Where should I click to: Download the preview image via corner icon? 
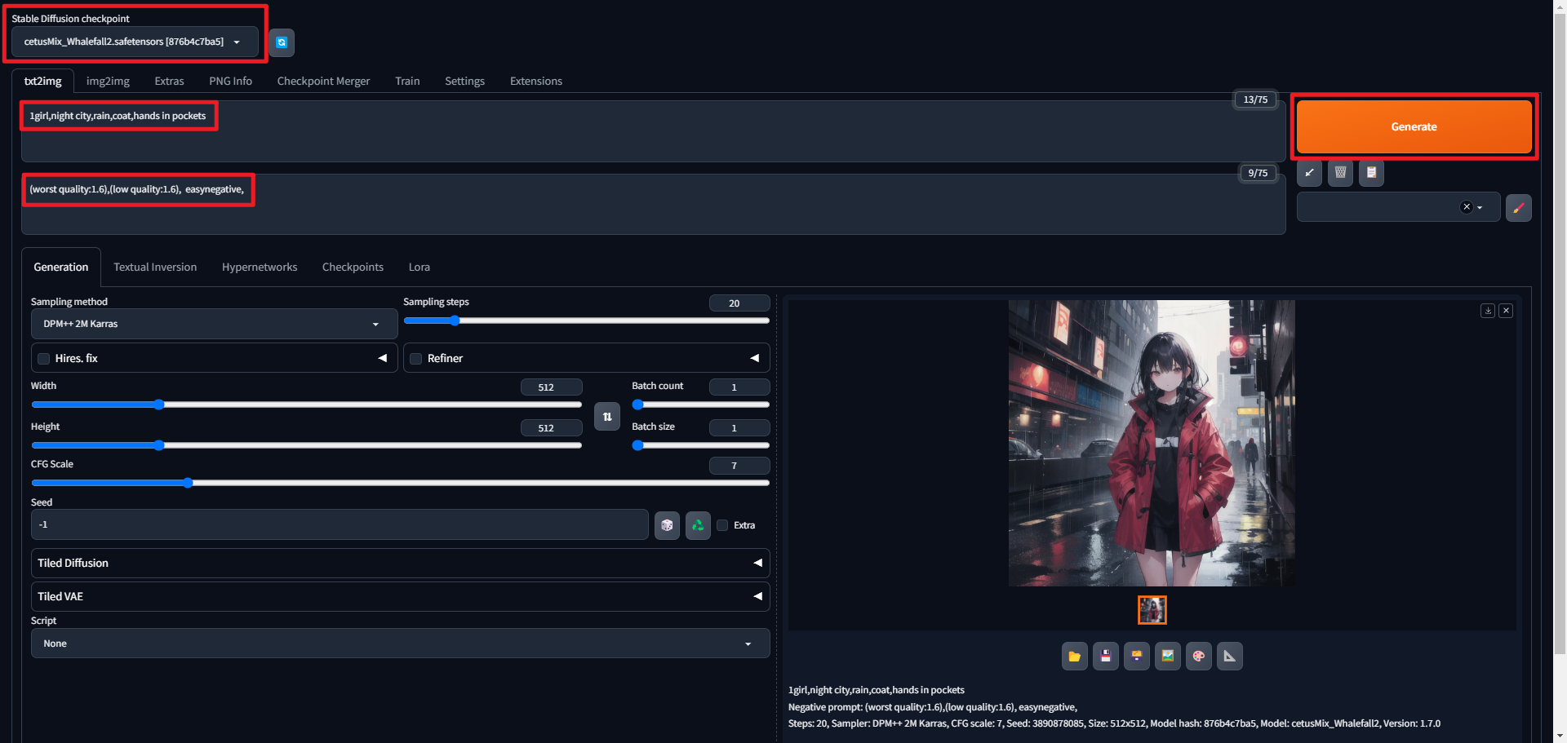point(1488,311)
